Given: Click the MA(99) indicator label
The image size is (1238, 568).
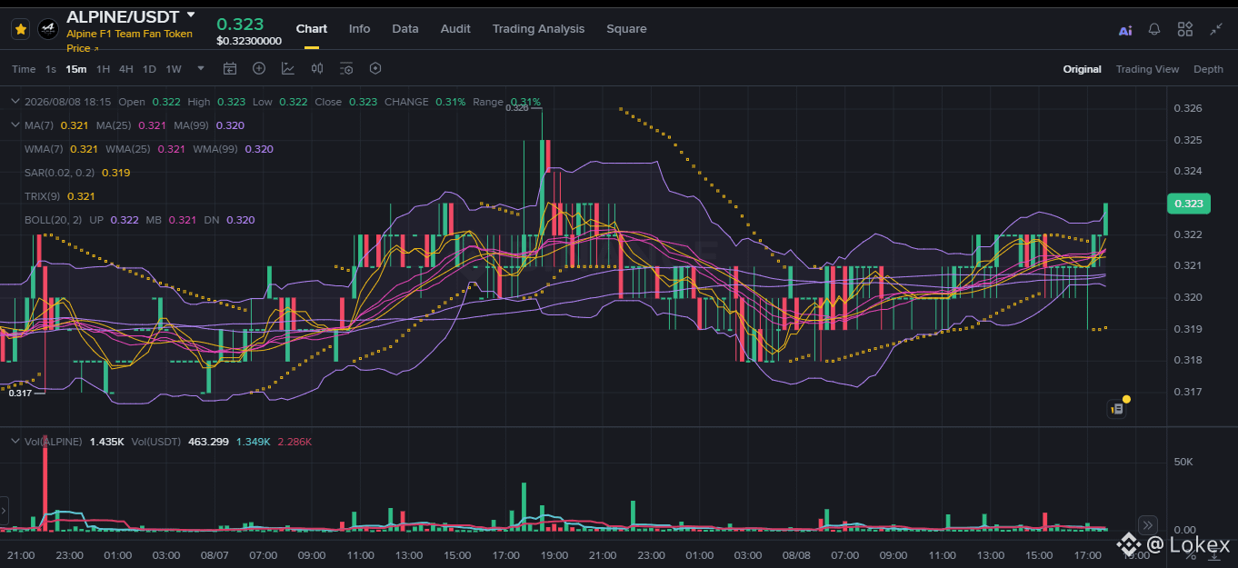Looking at the screenshot, I should (x=192, y=125).
